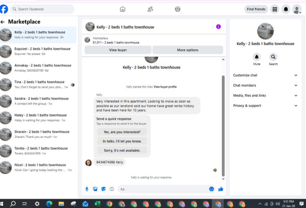Viewport: 306px width, 208px height.
Task: Open notifications bell in top bar
Action: pyautogui.click(x=286, y=9)
